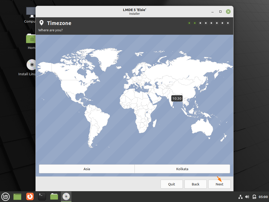Click the power/battery tray icon
The image size is (269, 202).
pyautogui.click(x=254, y=197)
